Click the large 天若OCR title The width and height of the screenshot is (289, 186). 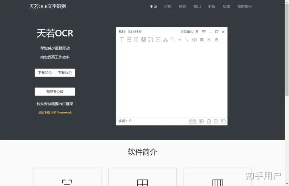click(x=55, y=33)
